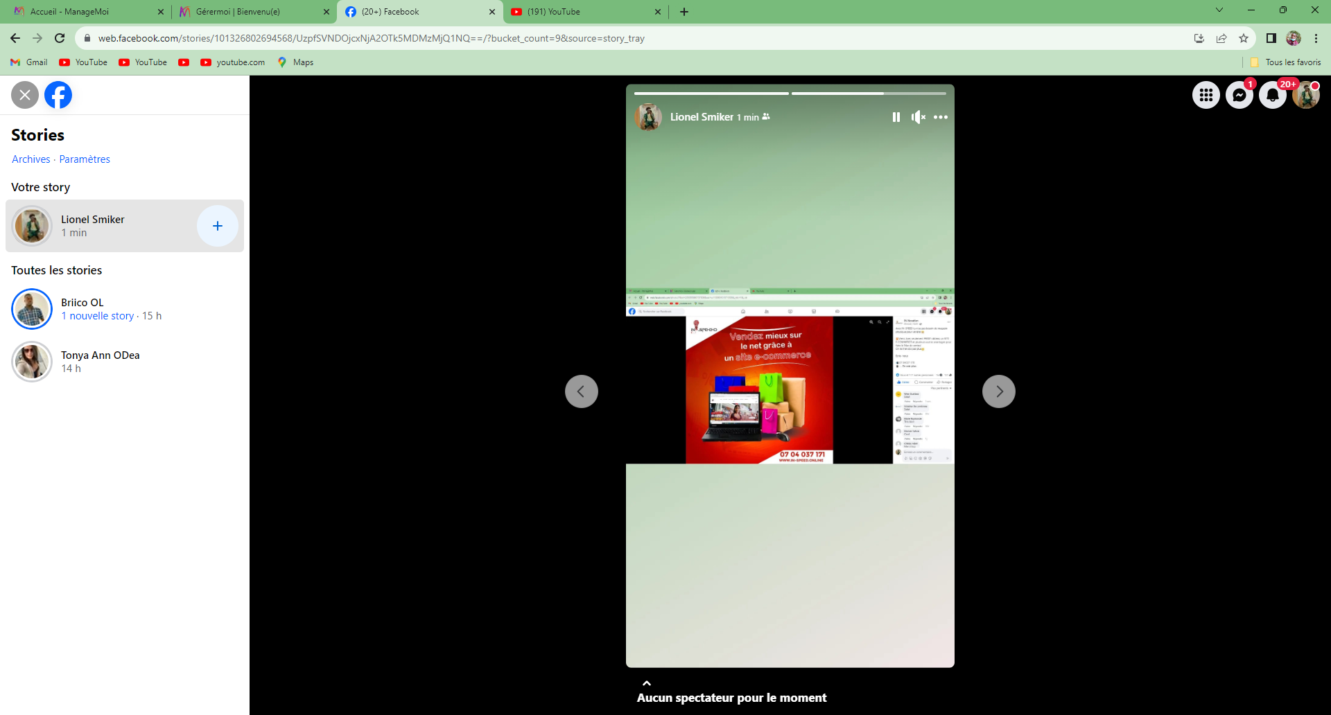
Task: Open the Facebook menu grid icon
Action: pyautogui.click(x=1206, y=95)
